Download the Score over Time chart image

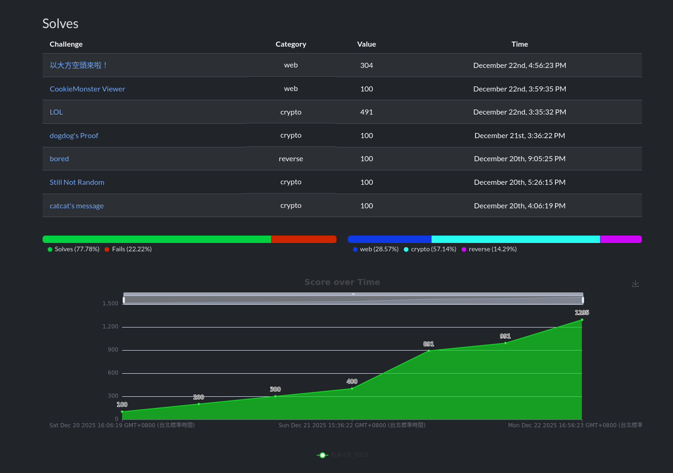coord(635,284)
